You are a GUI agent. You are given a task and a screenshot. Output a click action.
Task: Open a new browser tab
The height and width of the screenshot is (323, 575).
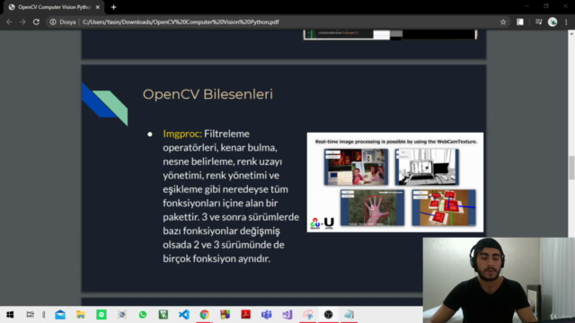[x=113, y=7]
